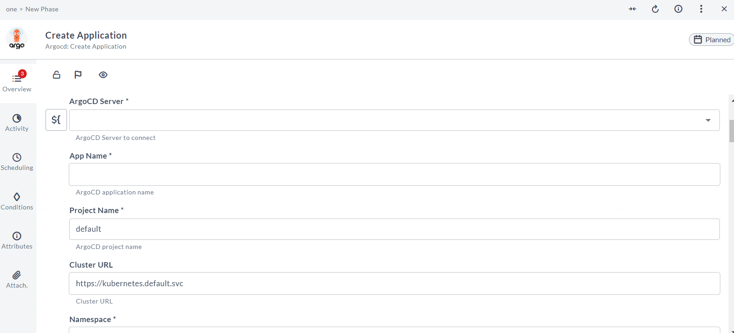
Task: Click the App Name input field
Action: click(x=394, y=174)
